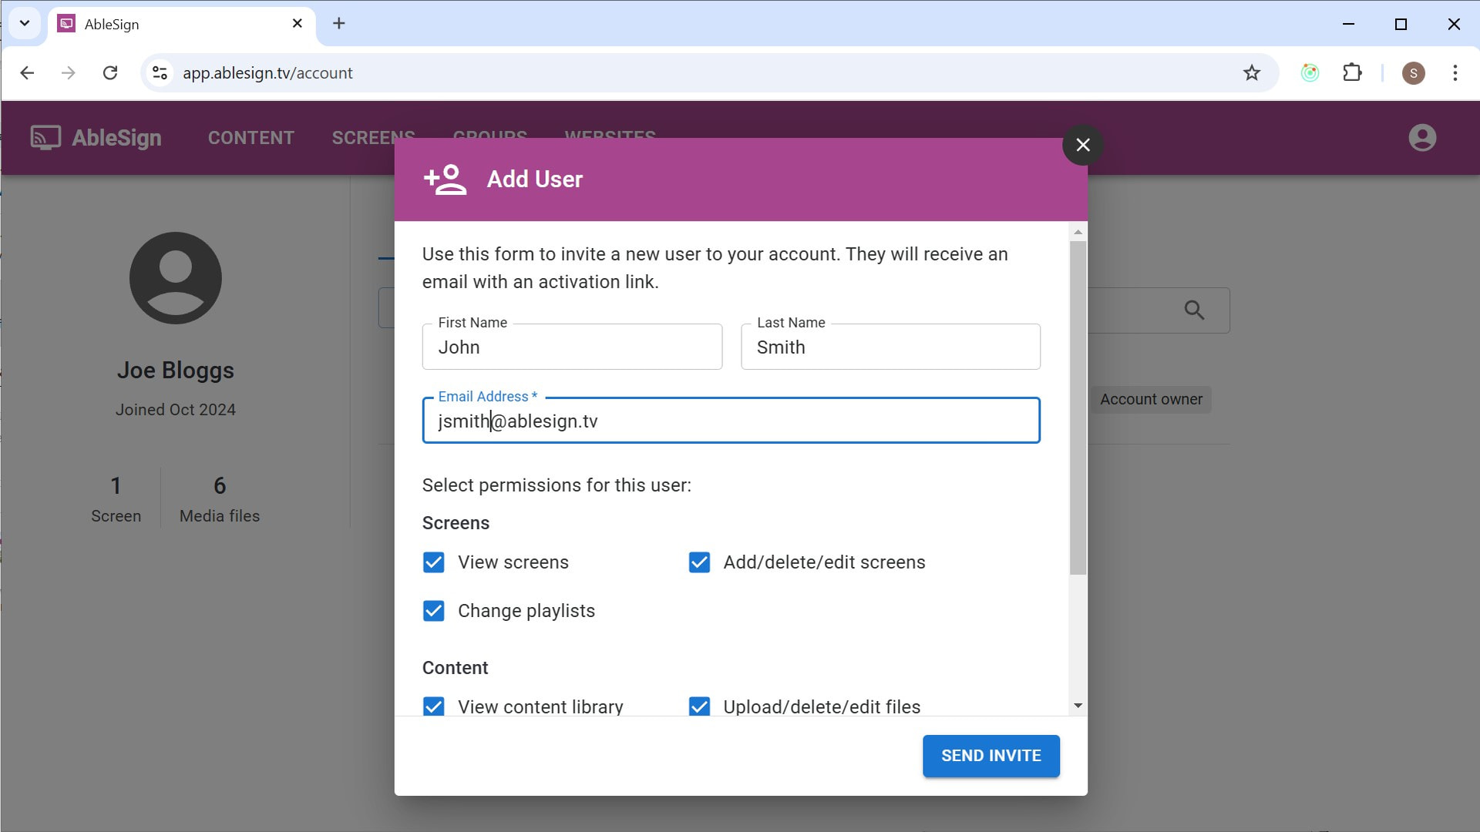This screenshot has width=1480, height=832.
Task: Click into the First Name field
Action: coord(572,347)
